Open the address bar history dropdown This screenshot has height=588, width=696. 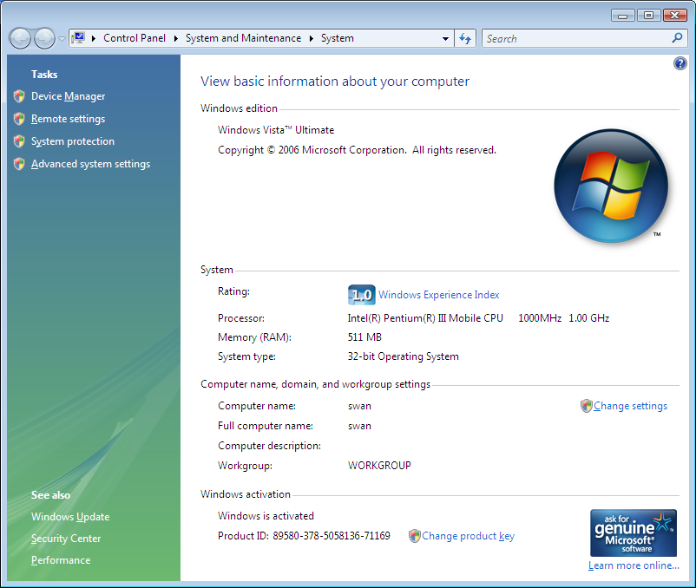tap(445, 38)
